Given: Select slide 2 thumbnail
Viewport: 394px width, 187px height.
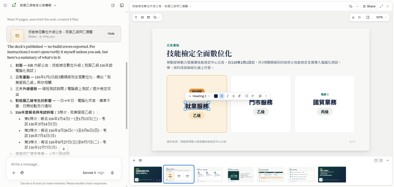Looking at the screenshot, I should tap(179, 174).
